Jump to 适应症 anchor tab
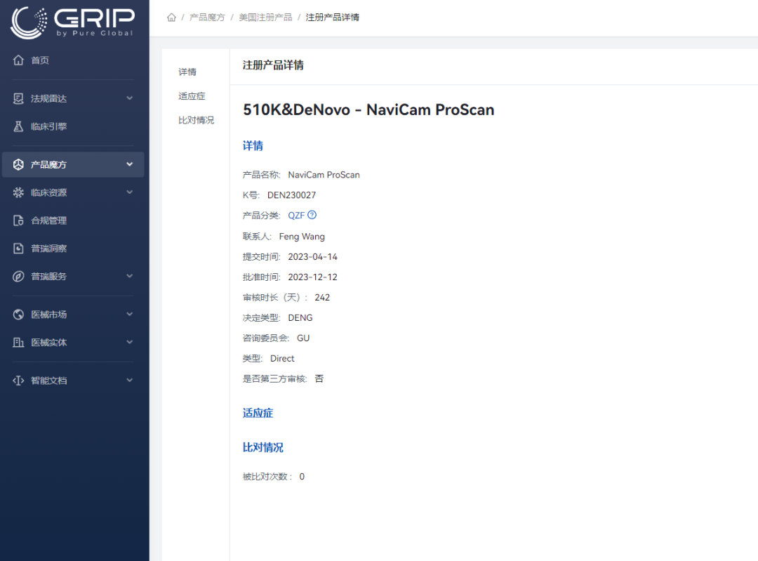Viewport: 758px width, 561px height. point(192,96)
